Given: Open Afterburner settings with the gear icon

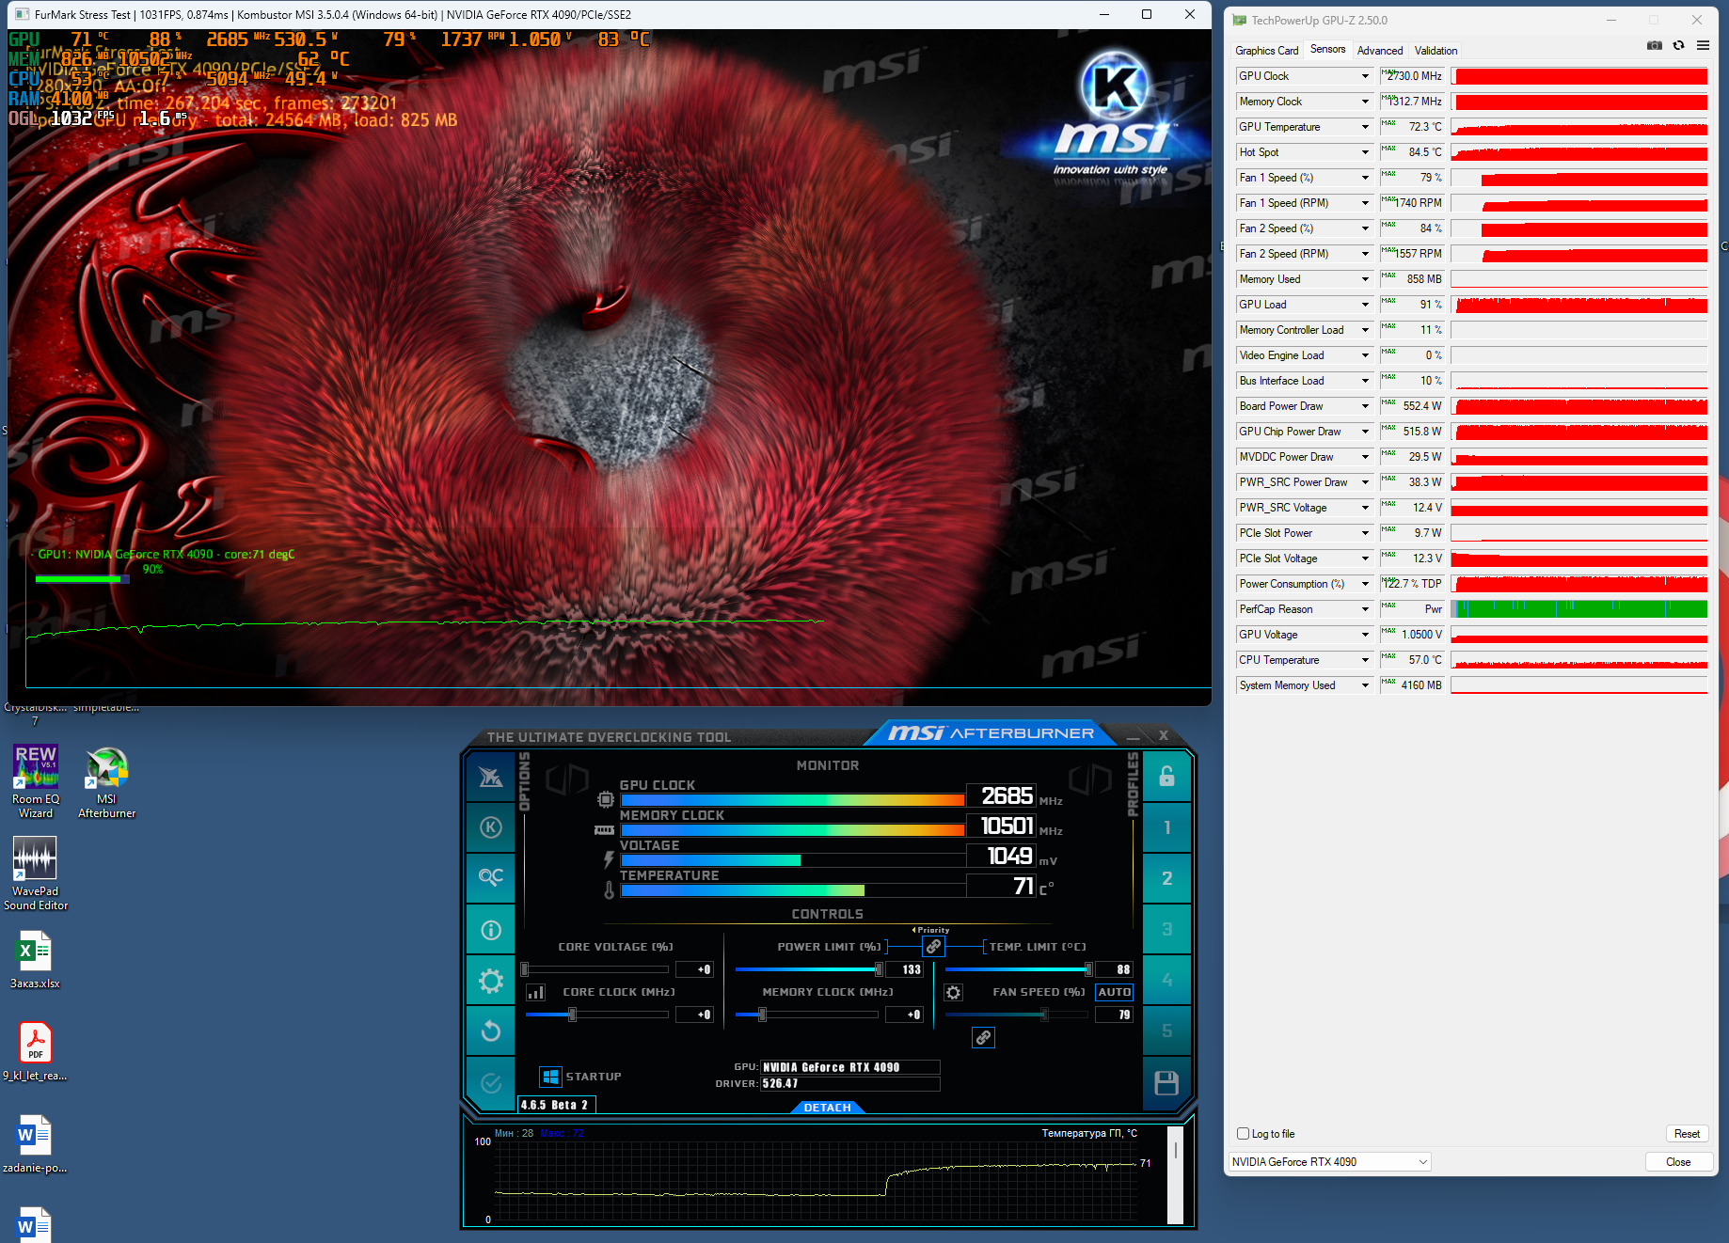Looking at the screenshot, I should (491, 982).
